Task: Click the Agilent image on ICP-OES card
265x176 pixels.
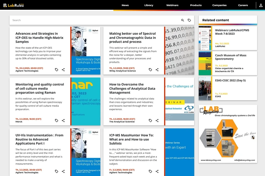Action: [x=86, y=51]
